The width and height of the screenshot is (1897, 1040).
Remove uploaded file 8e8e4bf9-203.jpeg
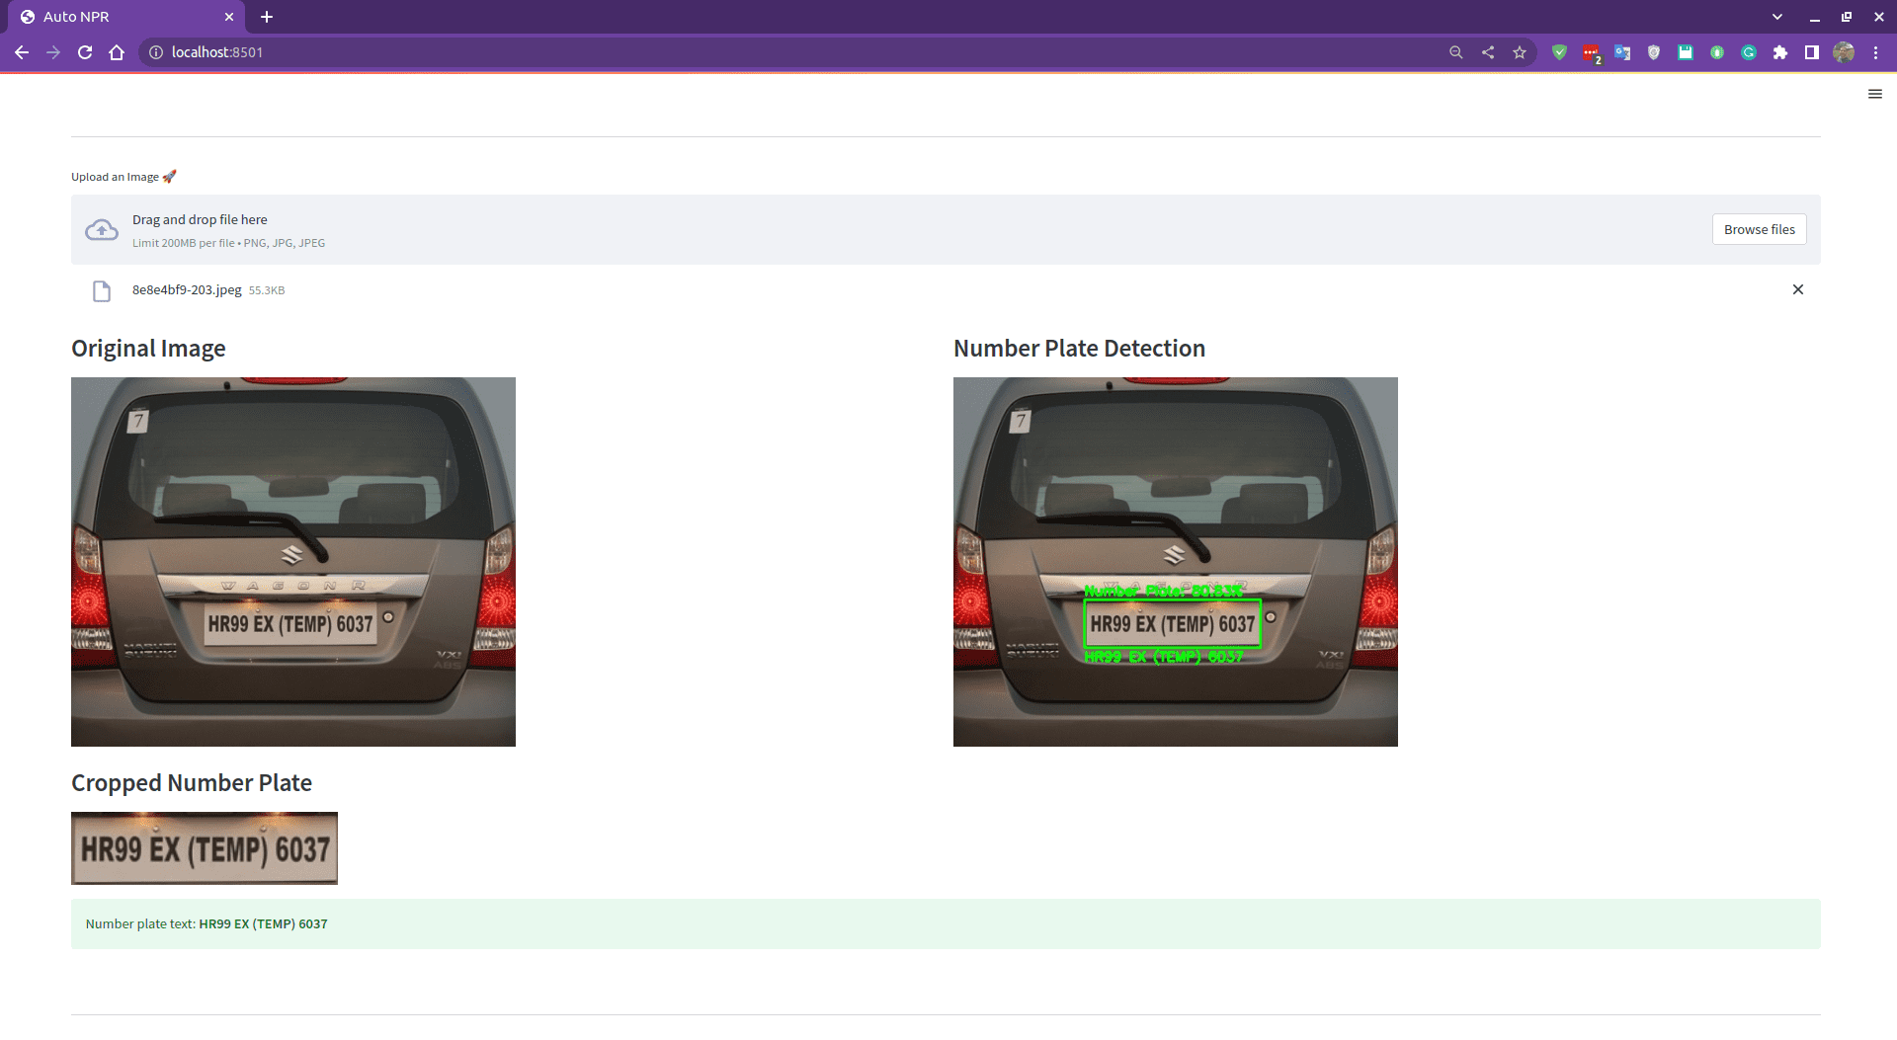pos(1797,289)
